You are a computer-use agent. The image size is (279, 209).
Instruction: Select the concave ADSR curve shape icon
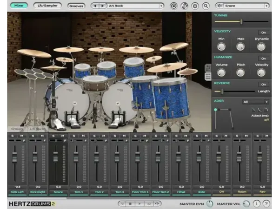pos(260,110)
